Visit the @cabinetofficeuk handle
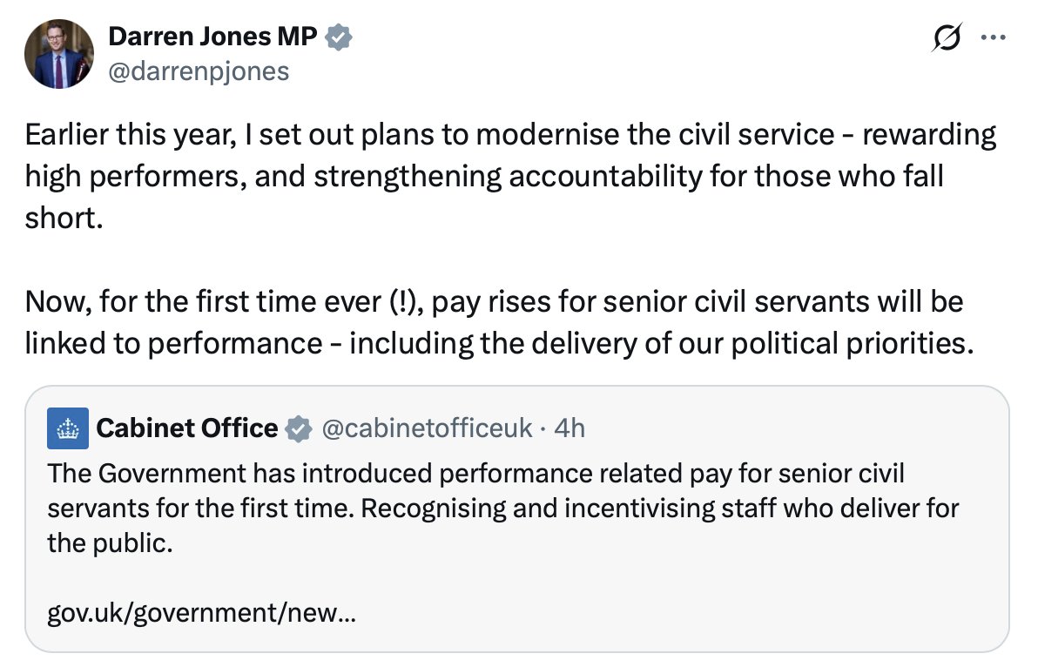This screenshot has height=667, width=1038. coord(427,428)
